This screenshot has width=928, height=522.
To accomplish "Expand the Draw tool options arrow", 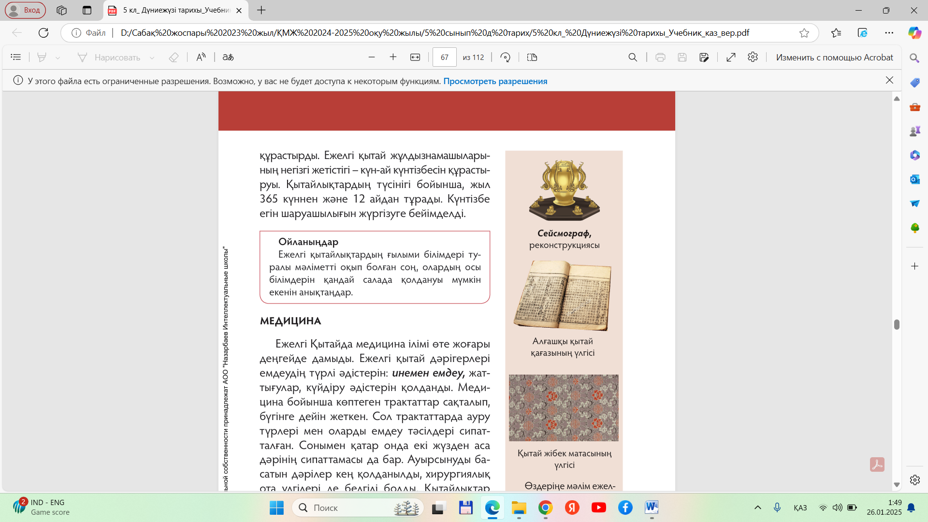I will click(152, 58).
